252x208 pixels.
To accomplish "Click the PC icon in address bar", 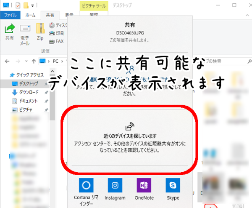I will point(42,61).
